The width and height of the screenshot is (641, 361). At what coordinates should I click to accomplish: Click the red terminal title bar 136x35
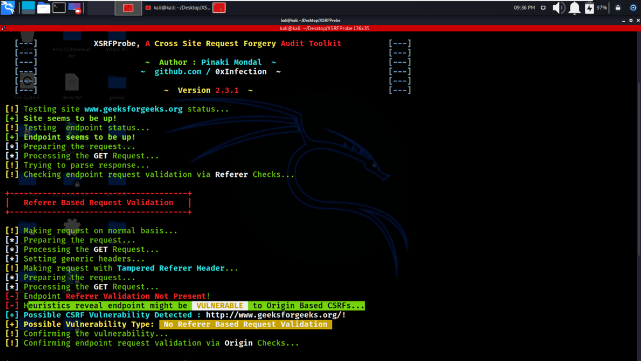(324, 28)
